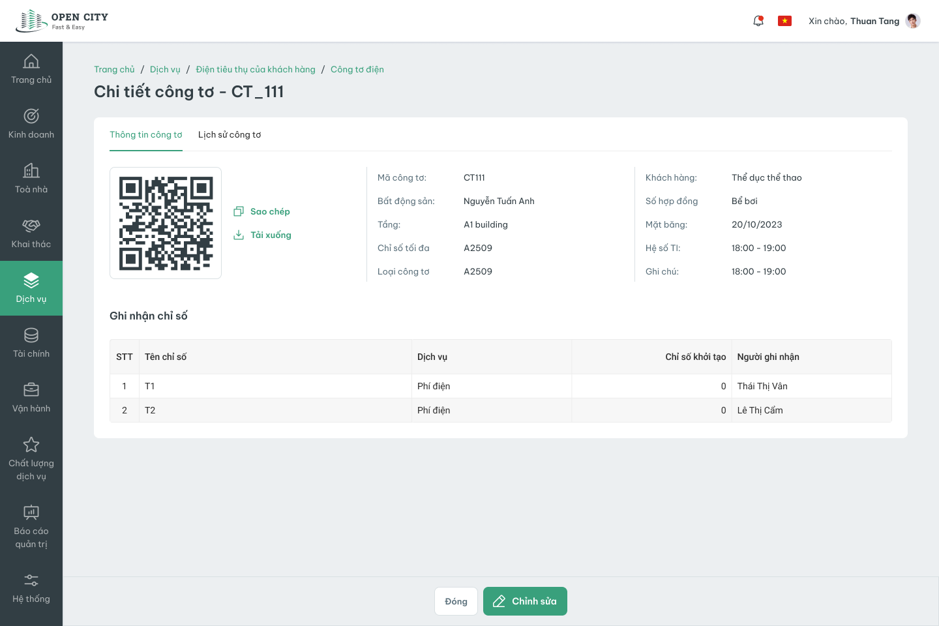Select the T1 row name cell
Viewport: 939px width, 626px height.
click(x=275, y=386)
